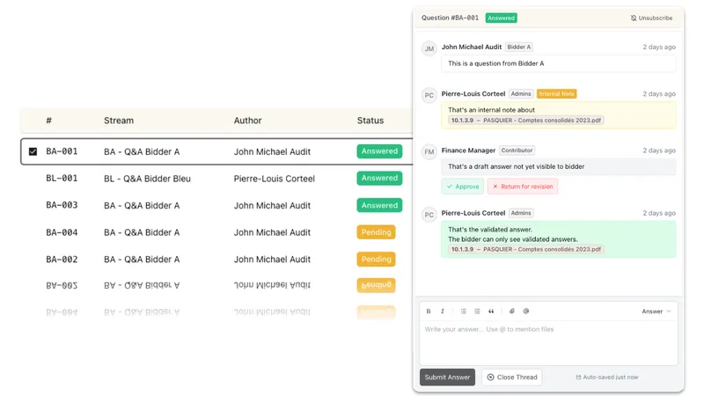Click the 'Auto-saved just now' status text
The width and height of the screenshot is (704, 396).
pyautogui.click(x=607, y=378)
